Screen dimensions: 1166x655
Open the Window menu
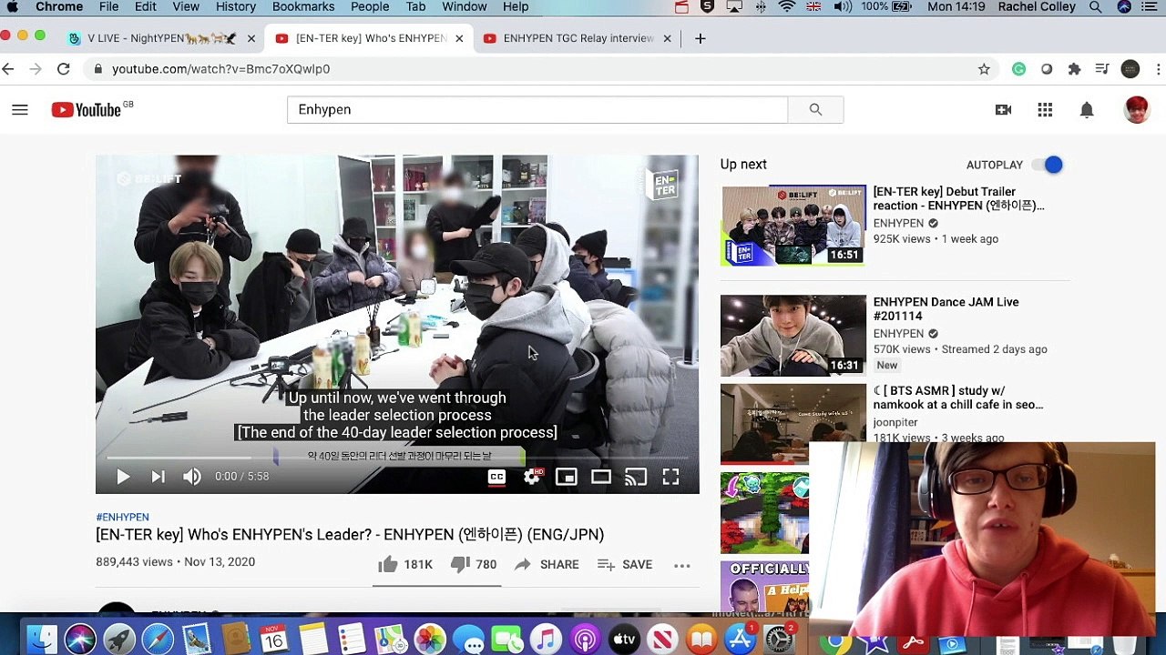[464, 6]
